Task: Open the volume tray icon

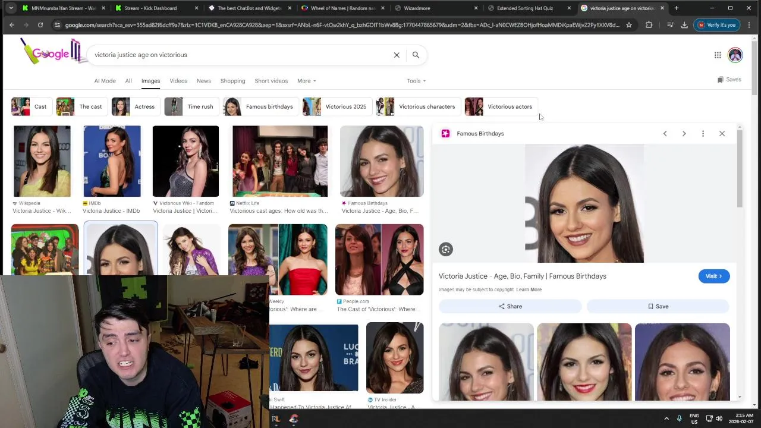Action: [x=719, y=418]
